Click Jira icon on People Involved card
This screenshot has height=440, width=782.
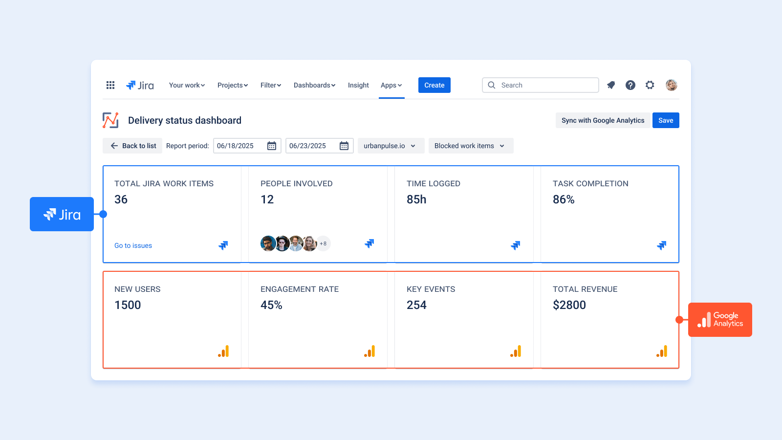click(369, 243)
